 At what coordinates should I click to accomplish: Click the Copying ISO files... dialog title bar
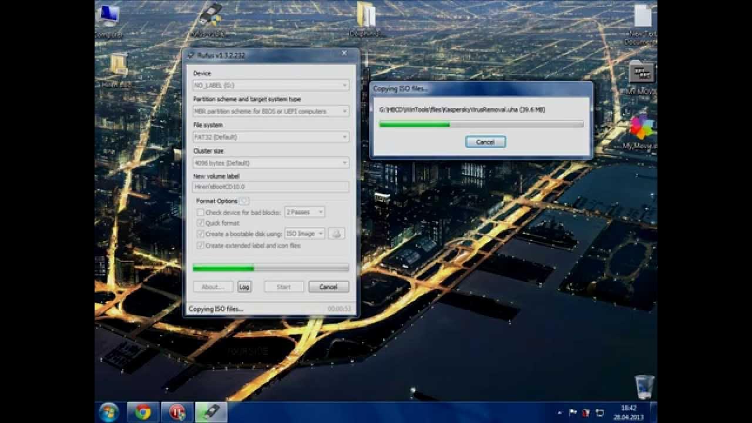click(481, 89)
